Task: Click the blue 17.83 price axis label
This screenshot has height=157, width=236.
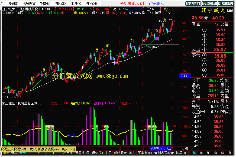Action: click(x=185, y=76)
